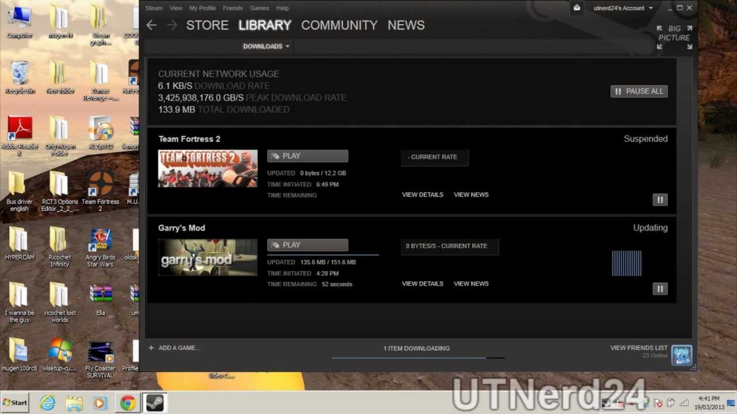Switch to the STORE tab
The width and height of the screenshot is (737, 414).
207,25
